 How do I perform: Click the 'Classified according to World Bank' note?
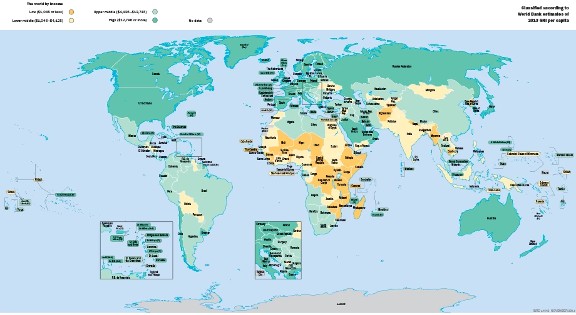(543, 14)
